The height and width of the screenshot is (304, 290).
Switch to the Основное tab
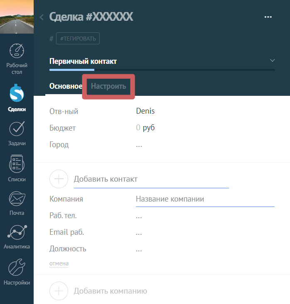(x=66, y=86)
